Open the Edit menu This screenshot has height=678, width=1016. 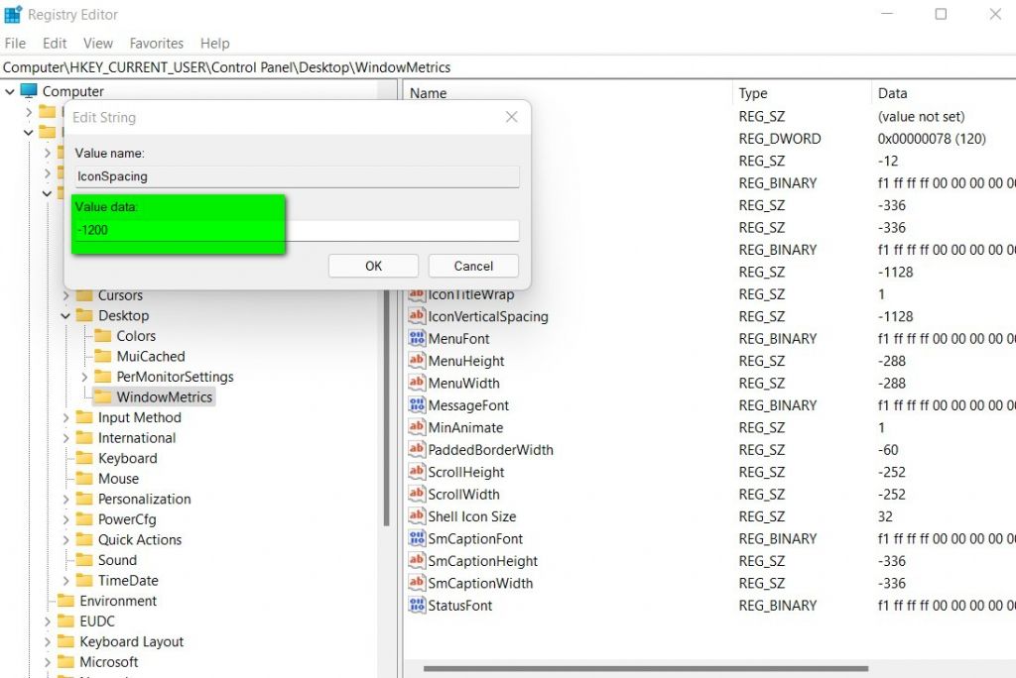coord(55,44)
